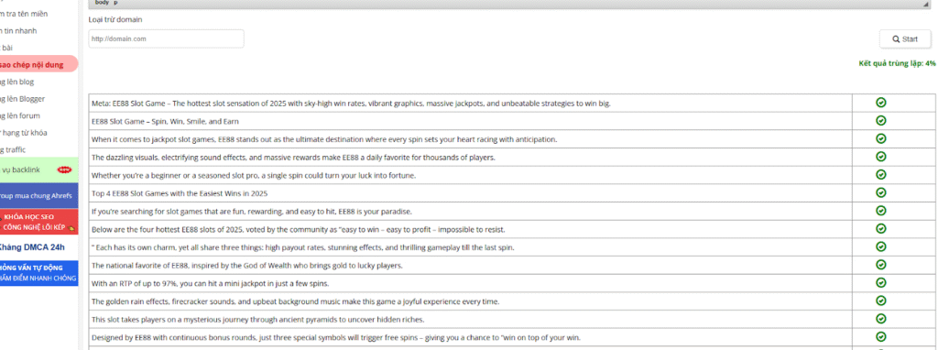Click the 'The national favorite of EE88' sentence

pyautogui.click(x=247, y=265)
